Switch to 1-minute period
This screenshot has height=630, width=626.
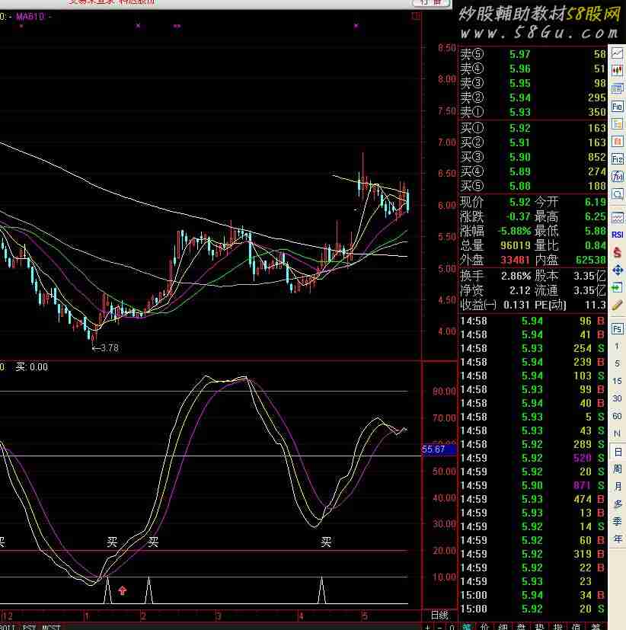click(x=617, y=346)
